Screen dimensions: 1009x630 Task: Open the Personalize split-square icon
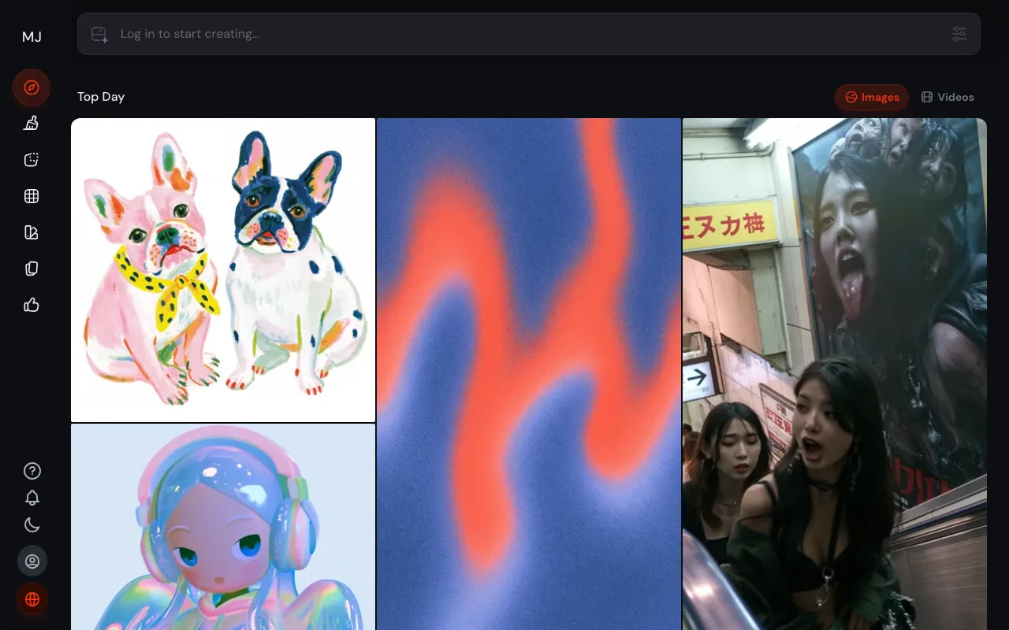point(32,232)
